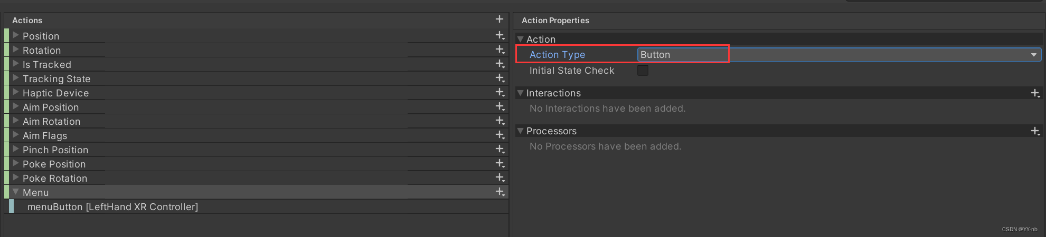1046x237 pixels.
Task: Open the Action Type dropdown
Action: click(839, 55)
